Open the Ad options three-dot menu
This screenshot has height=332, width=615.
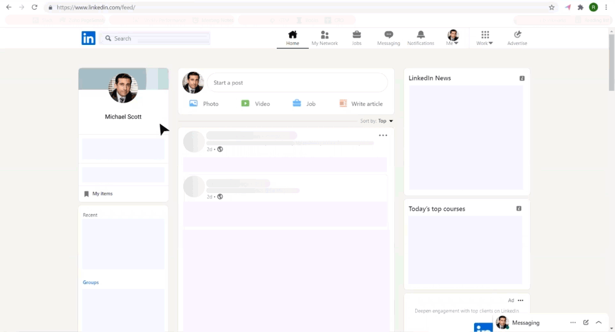click(520, 300)
